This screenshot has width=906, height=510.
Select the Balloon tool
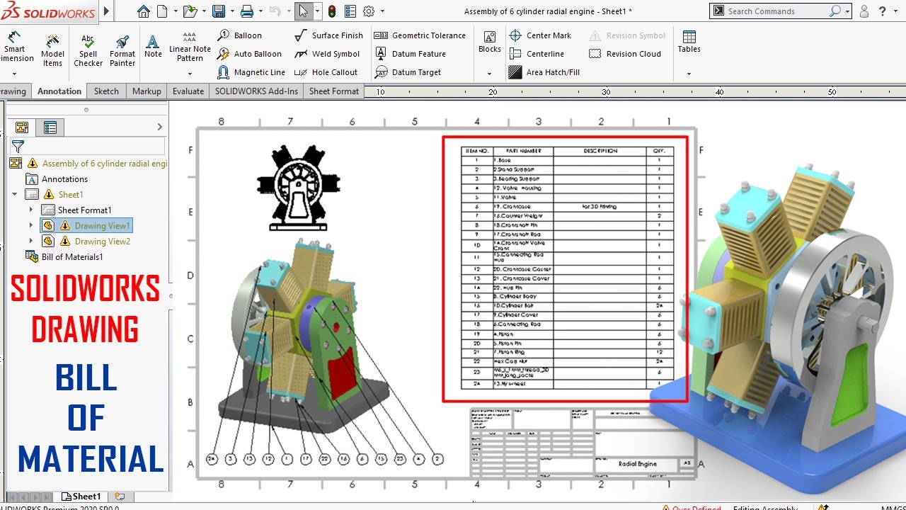(x=240, y=35)
